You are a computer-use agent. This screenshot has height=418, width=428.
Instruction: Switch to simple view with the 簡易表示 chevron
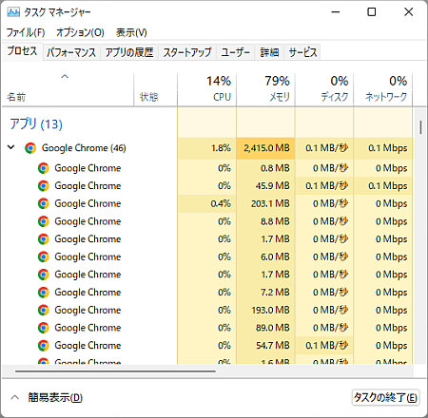click(x=14, y=397)
